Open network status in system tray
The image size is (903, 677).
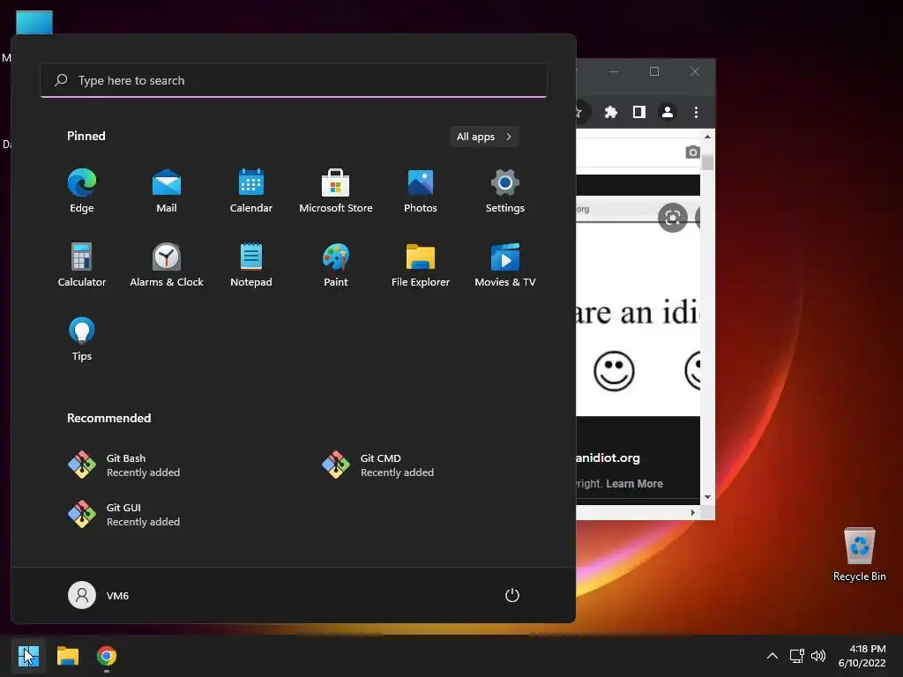point(796,656)
